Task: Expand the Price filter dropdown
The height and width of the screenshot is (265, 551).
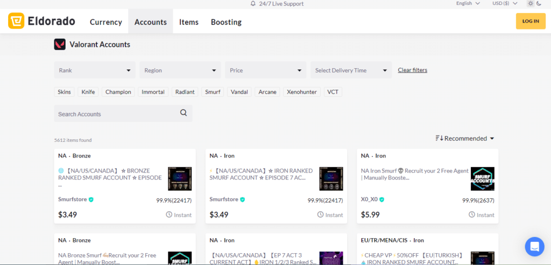Action: (266, 70)
